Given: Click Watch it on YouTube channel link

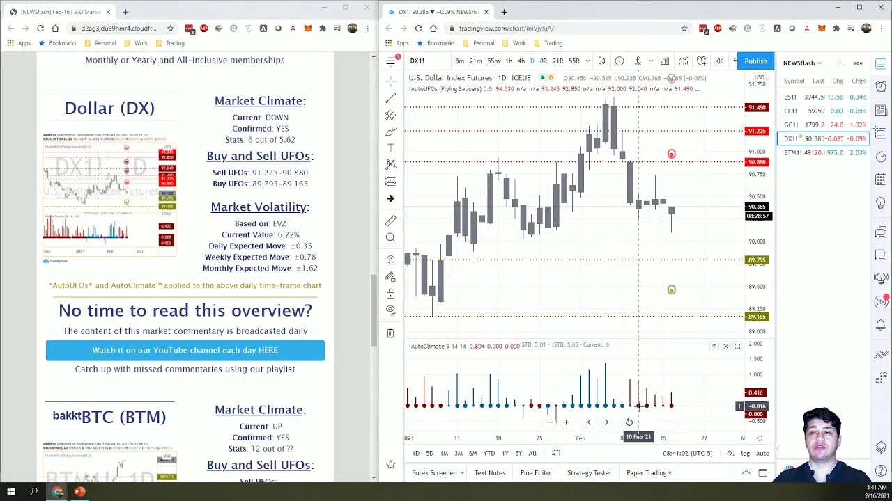Looking at the screenshot, I should click(x=185, y=350).
